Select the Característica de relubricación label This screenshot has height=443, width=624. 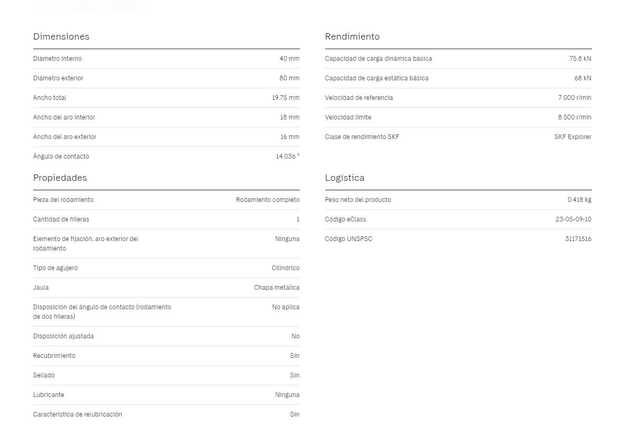(78, 414)
